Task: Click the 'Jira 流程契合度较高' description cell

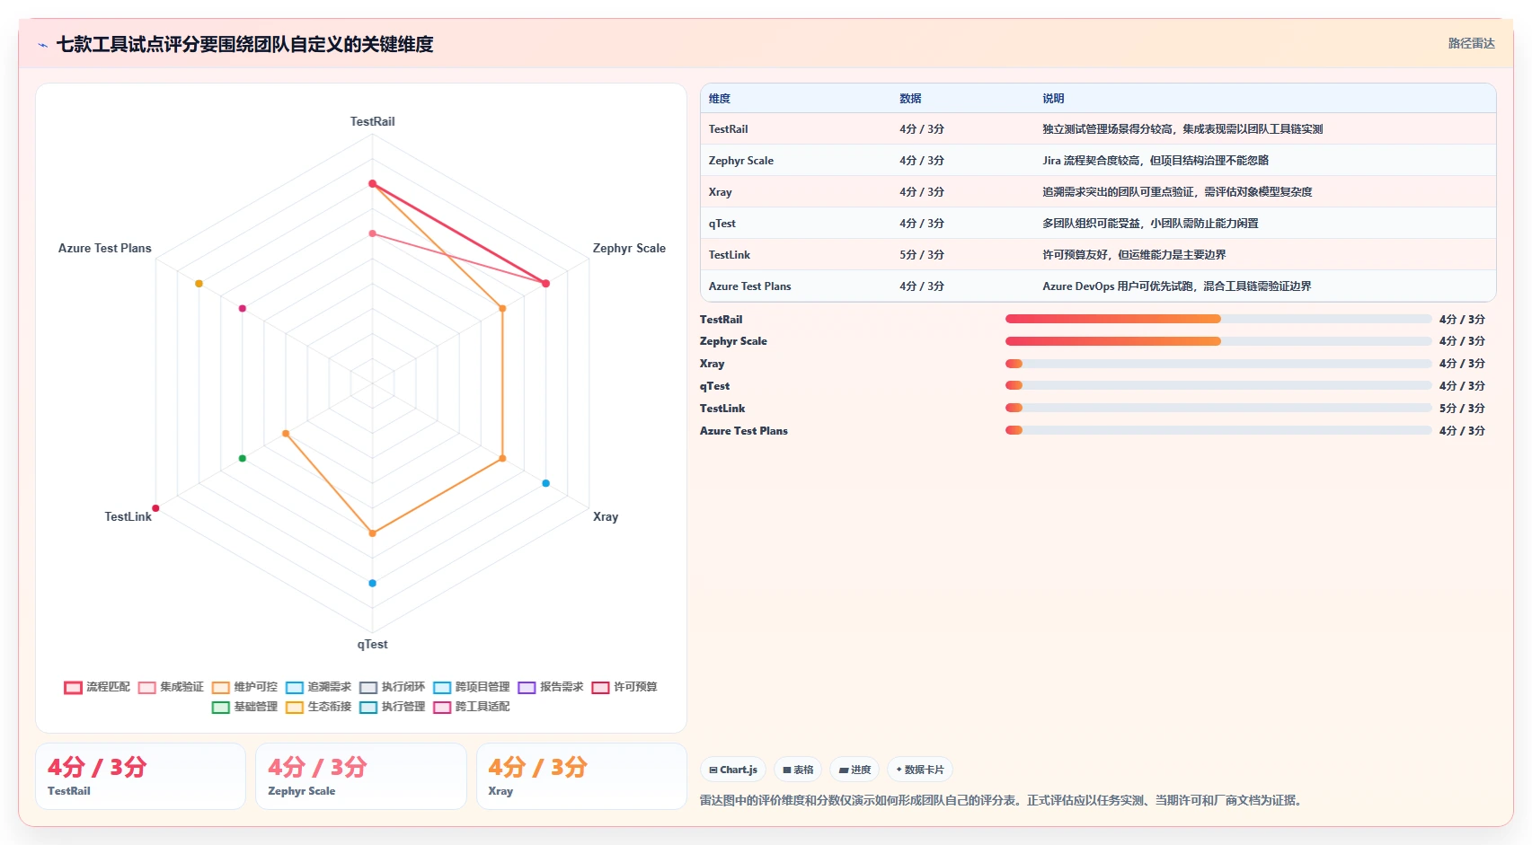Action: click(1156, 161)
